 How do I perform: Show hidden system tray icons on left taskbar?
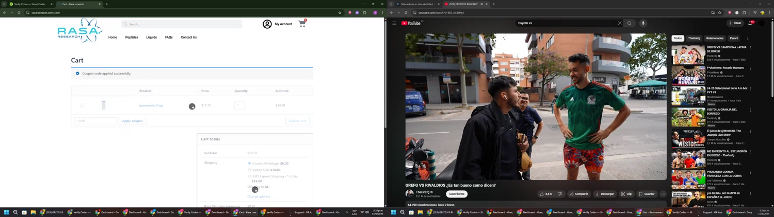tap(347, 212)
